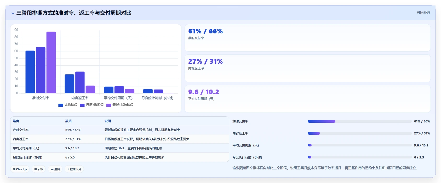Click the 准时交付率 caption under the first card value
Viewport: 441px width, 183px height.
(196, 38)
